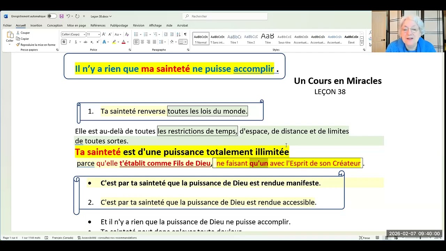Sort paragraph text alphabetically
The image size is (446, 251).
(x=179, y=34)
